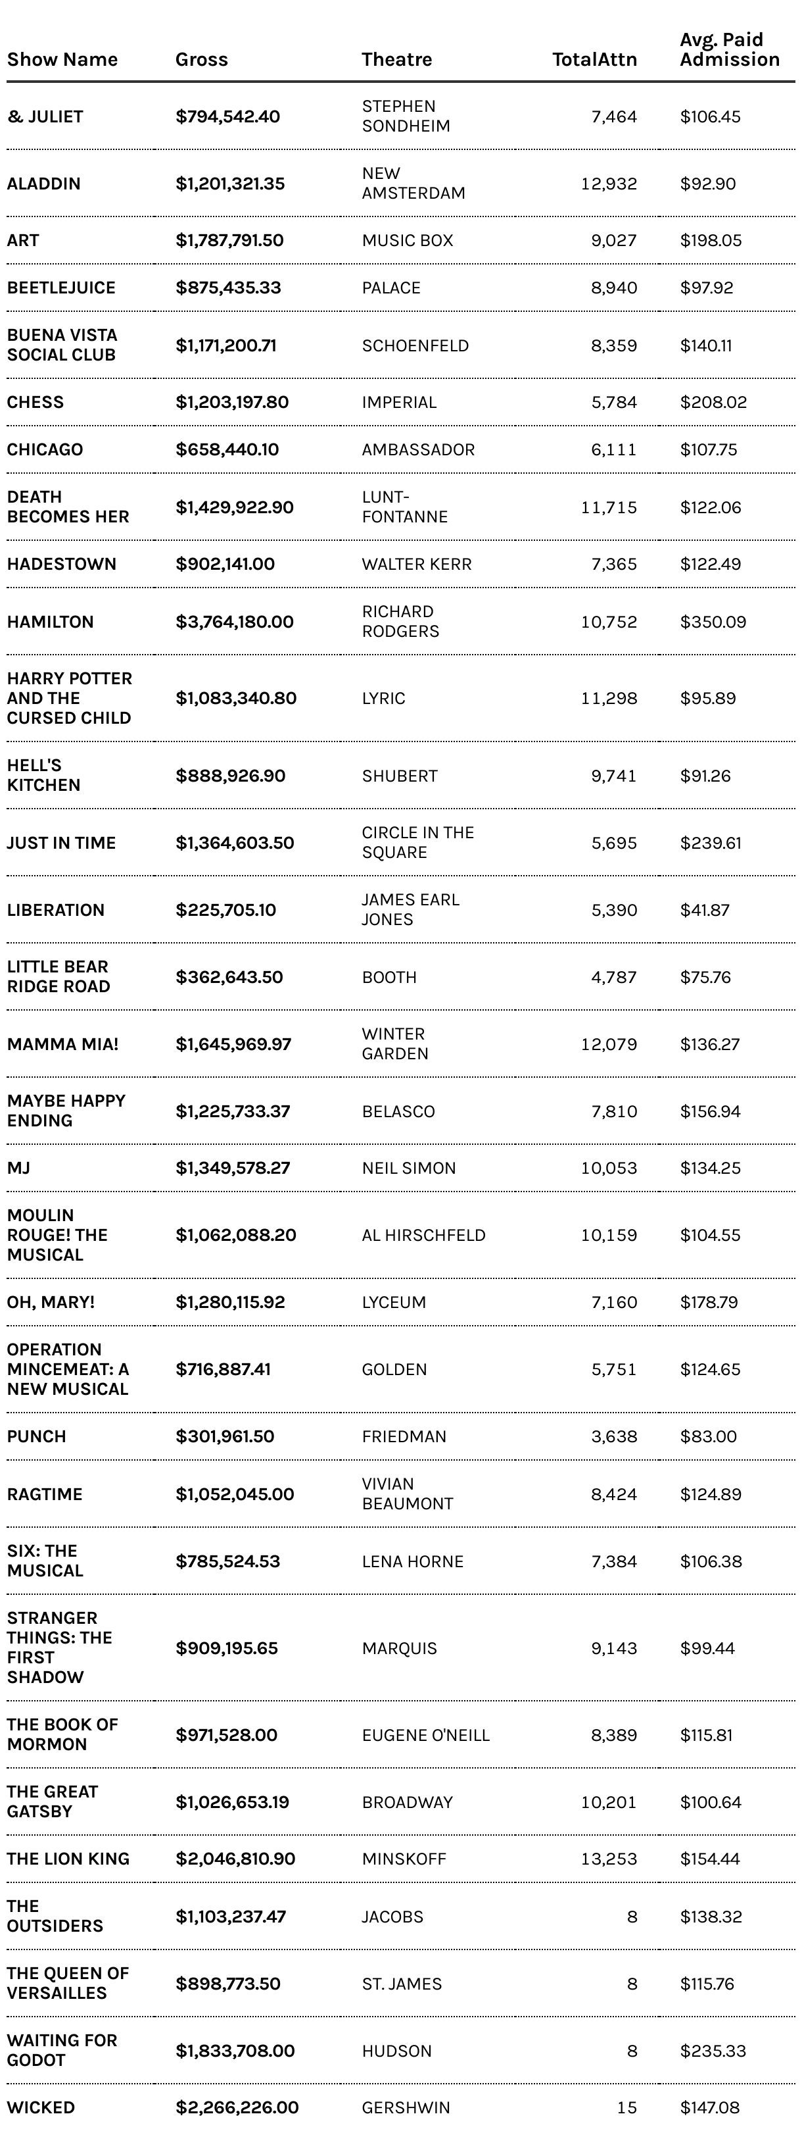Select the HADESTOWN show name
Viewport: 802px width, 2137px height.
(x=61, y=564)
